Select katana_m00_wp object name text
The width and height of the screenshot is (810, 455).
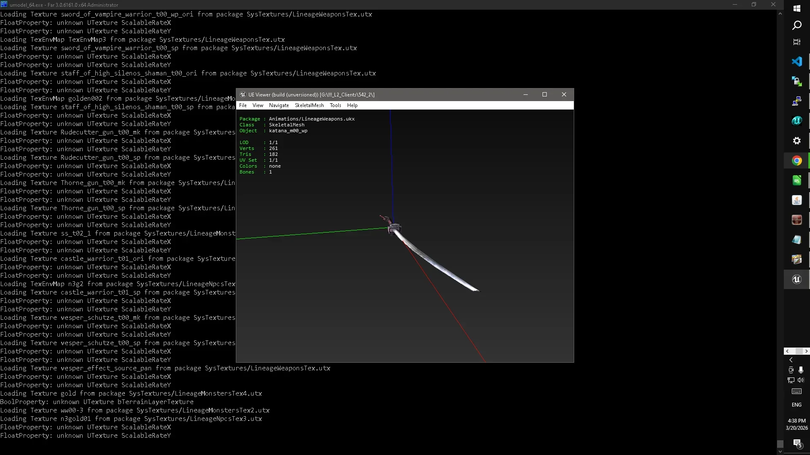click(x=288, y=131)
